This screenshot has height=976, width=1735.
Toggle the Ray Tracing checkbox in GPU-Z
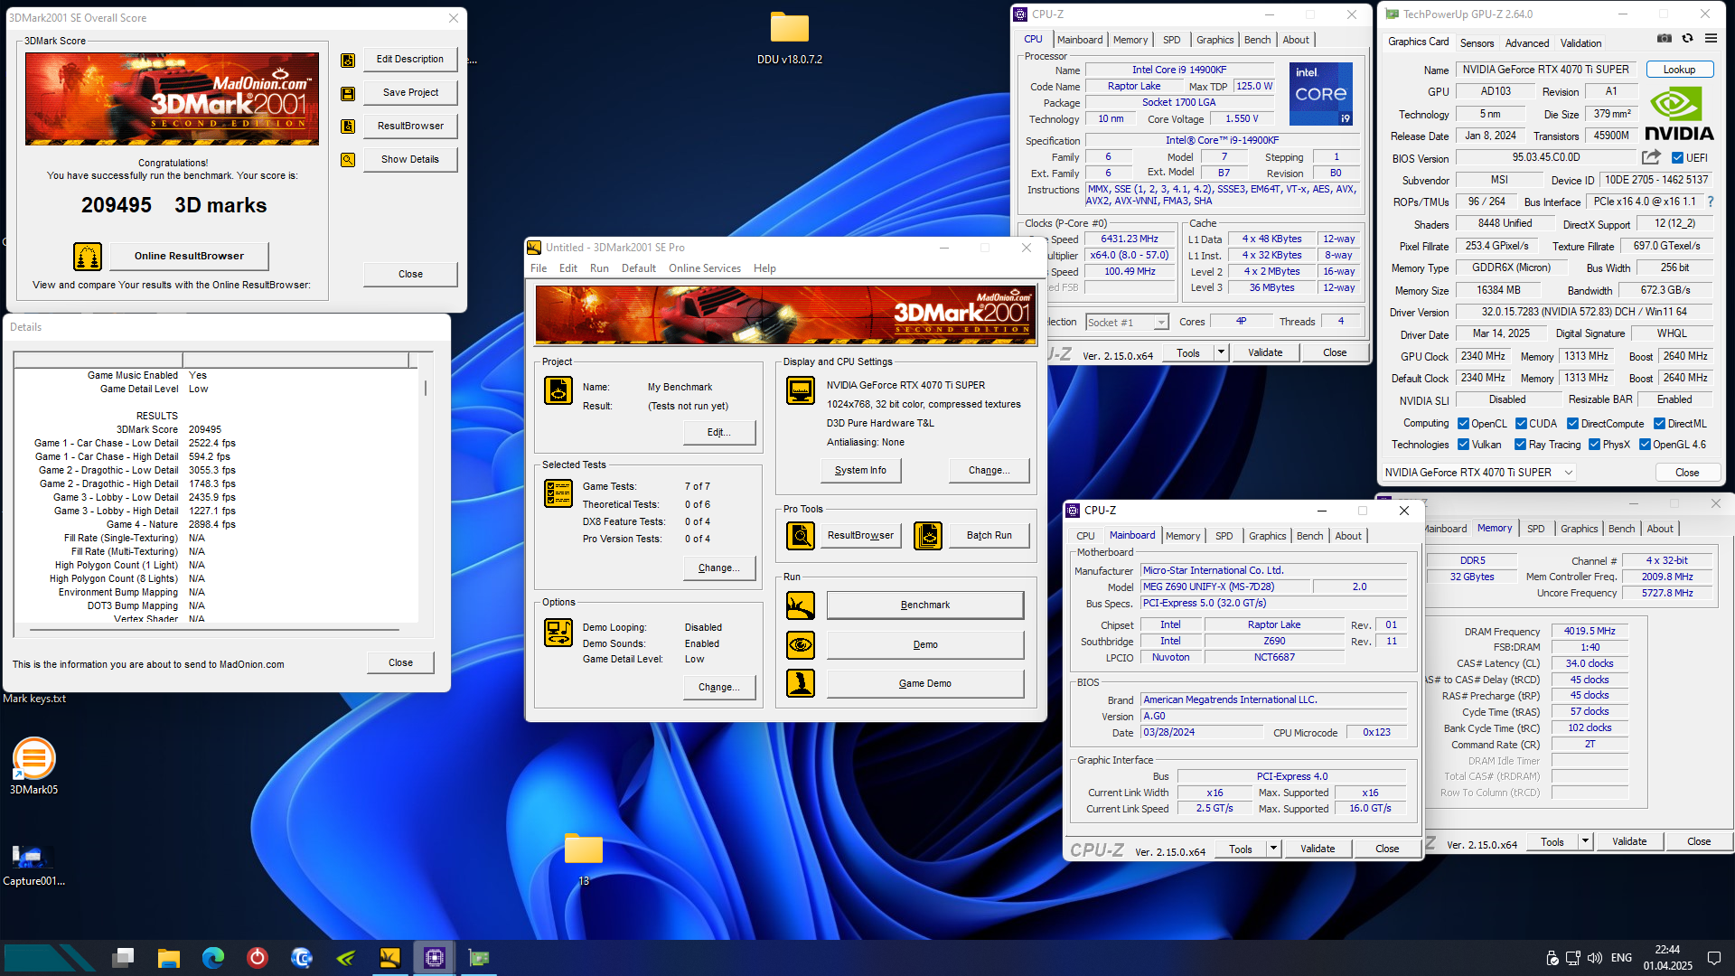click(1520, 445)
